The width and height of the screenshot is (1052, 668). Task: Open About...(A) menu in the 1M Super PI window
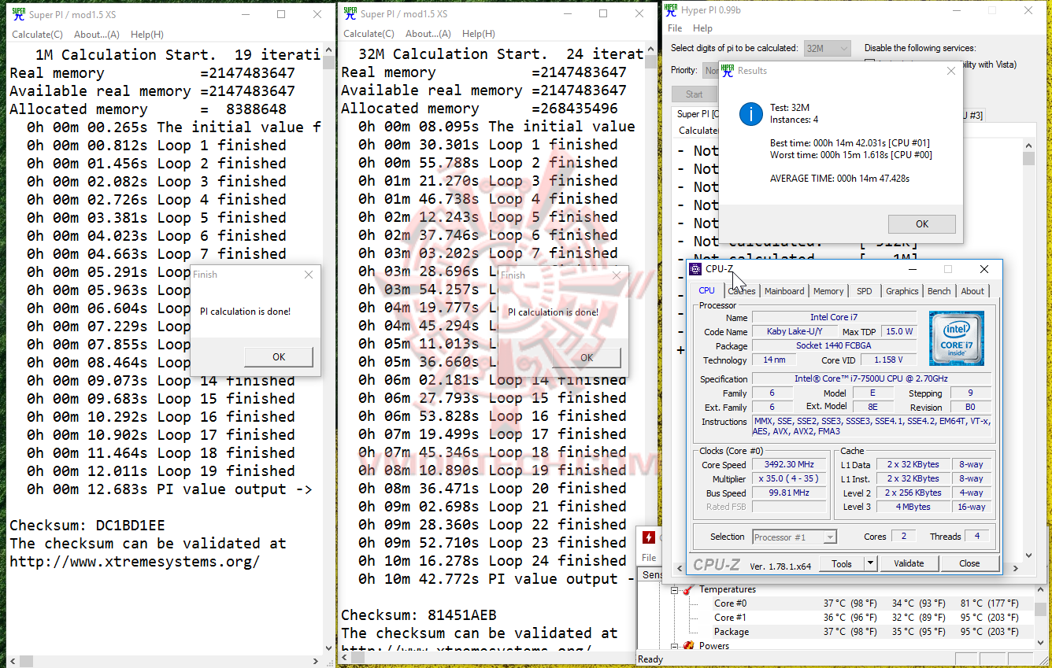pyautogui.click(x=97, y=35)
